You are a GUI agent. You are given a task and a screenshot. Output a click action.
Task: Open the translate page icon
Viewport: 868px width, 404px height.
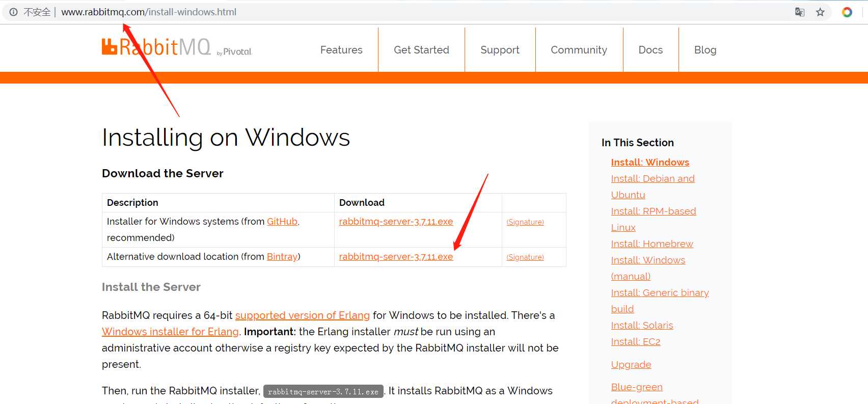coord(800,12)
